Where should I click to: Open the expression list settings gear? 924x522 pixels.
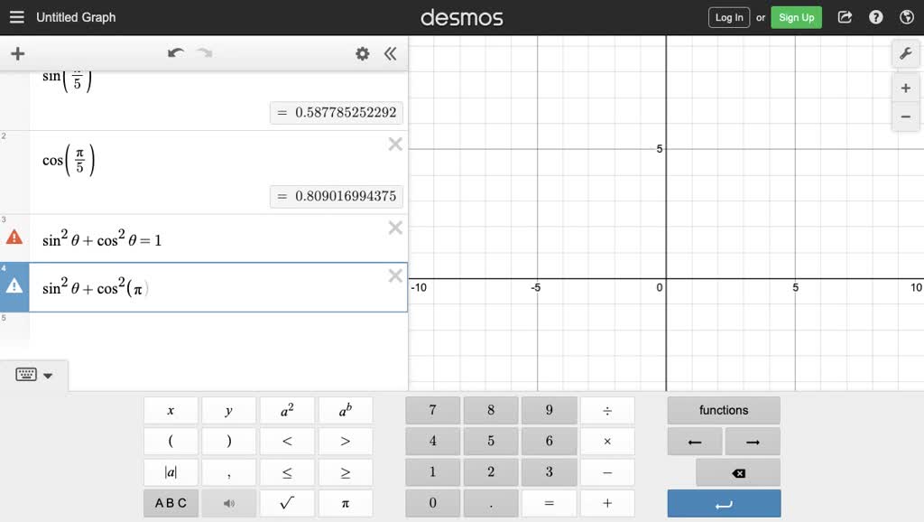coord(362,53)
